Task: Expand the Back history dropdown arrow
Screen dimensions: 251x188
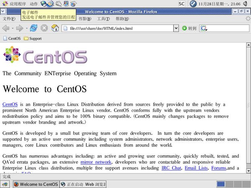Action: [x=13, y=28]
